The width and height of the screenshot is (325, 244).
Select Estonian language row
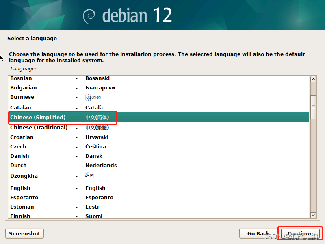(159, 207)
